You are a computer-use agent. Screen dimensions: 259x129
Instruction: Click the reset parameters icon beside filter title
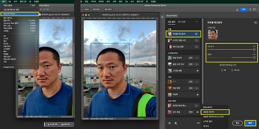(x=256, y=23)
